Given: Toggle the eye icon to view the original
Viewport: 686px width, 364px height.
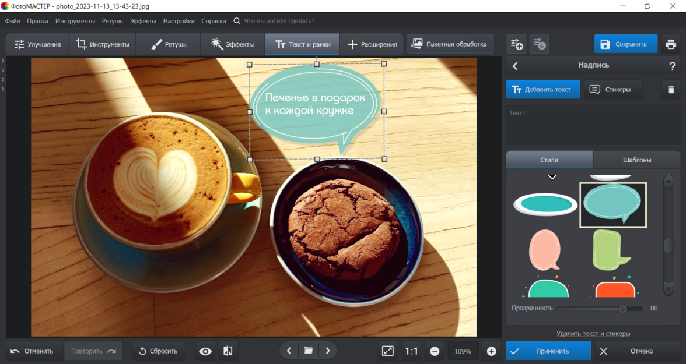Looking at the screenshot, I should (x=205, y=351).
